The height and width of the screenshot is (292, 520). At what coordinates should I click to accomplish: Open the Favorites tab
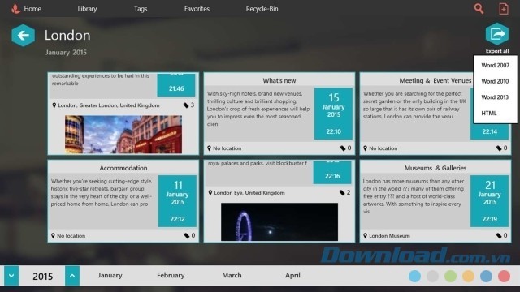tap(197, 9)
